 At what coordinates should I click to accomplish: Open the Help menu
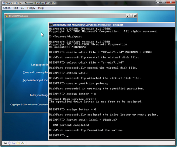[41, 8]
